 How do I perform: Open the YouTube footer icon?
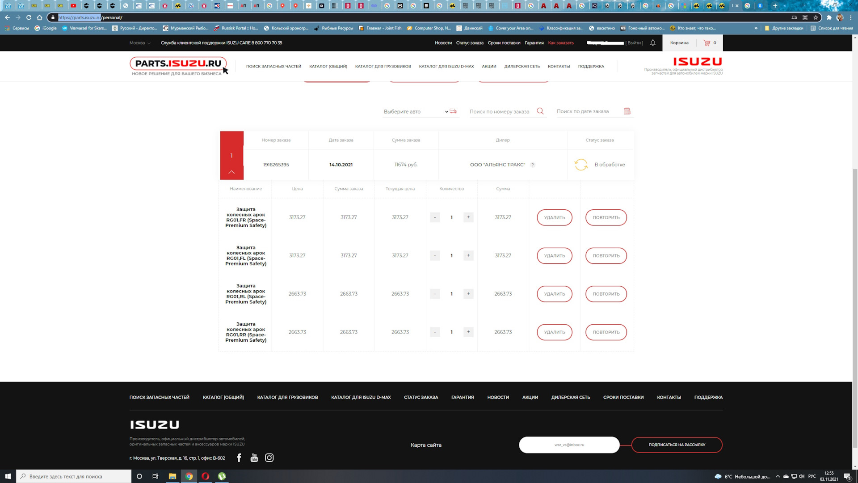(x=254, y=458)
